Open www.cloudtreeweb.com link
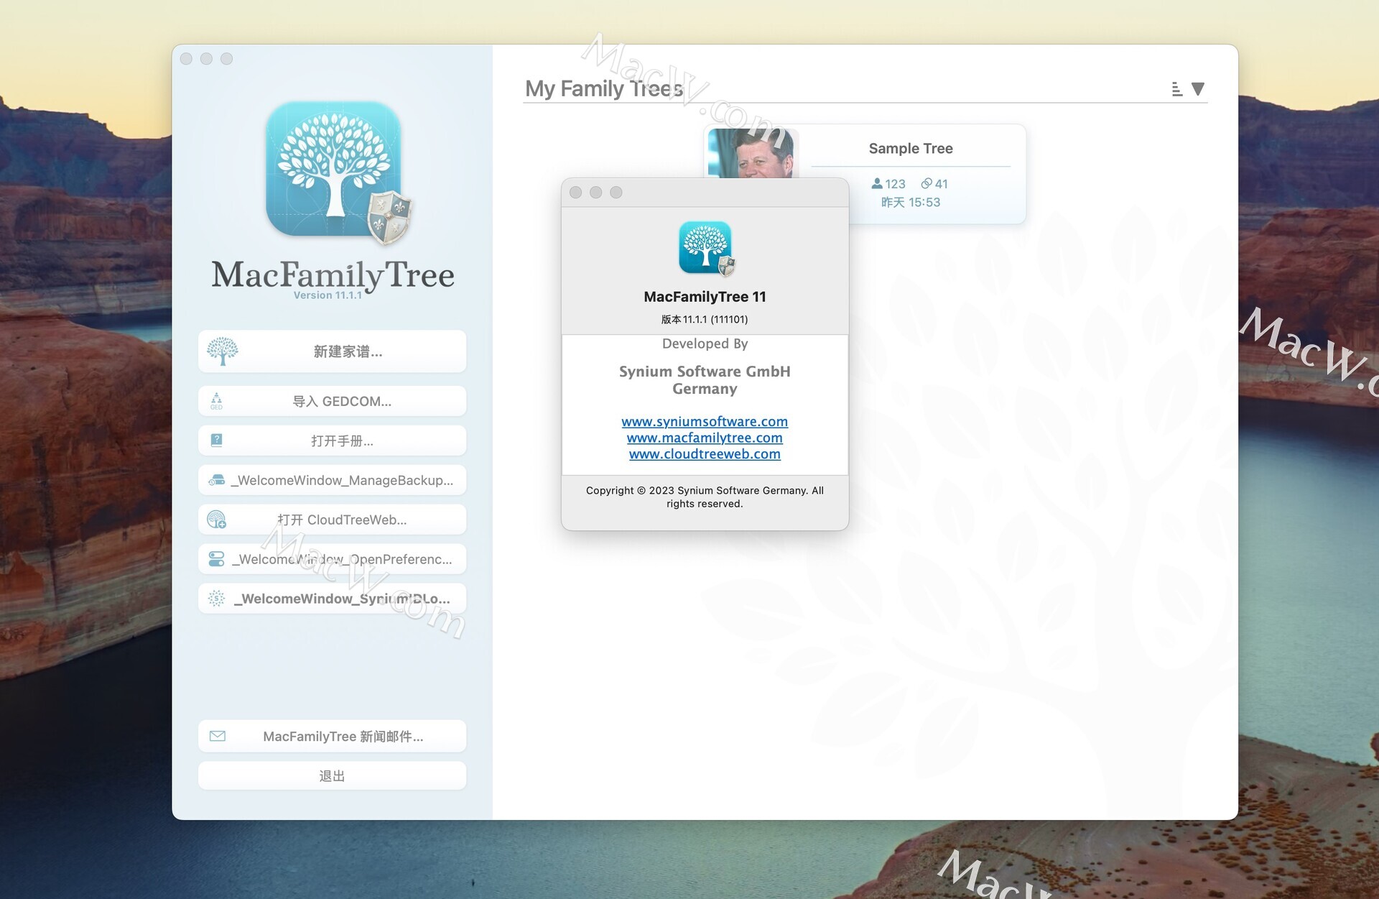The height and width of the screenshot is (899, 1379). [x=705, y=454]
